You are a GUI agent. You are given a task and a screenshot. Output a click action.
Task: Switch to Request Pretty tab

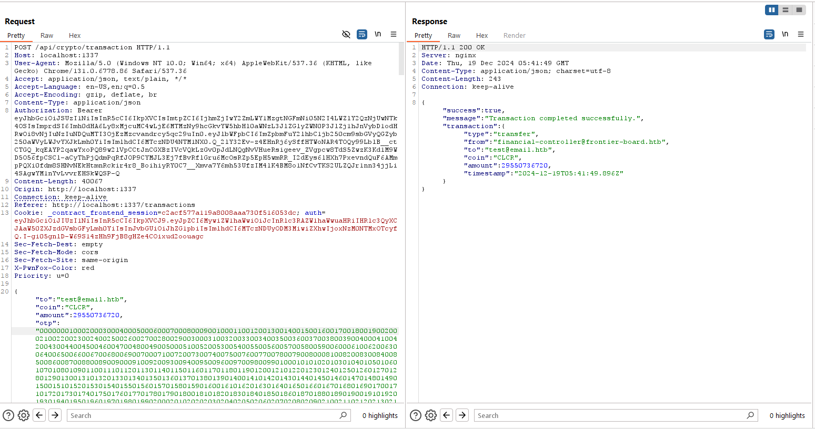(x=16, y=35)
